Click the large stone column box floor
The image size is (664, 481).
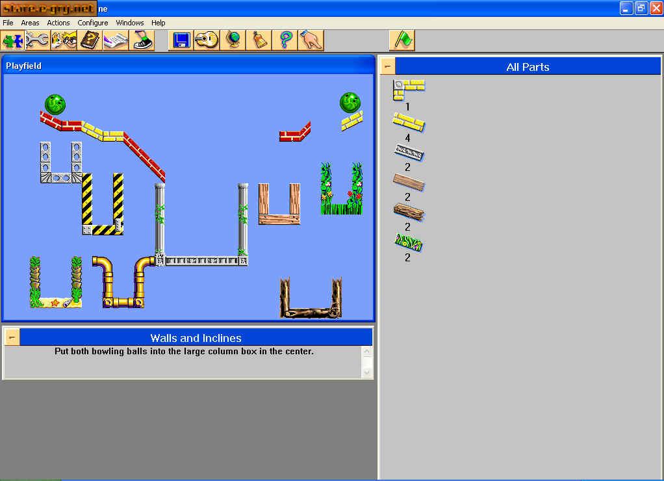[201, 261]
